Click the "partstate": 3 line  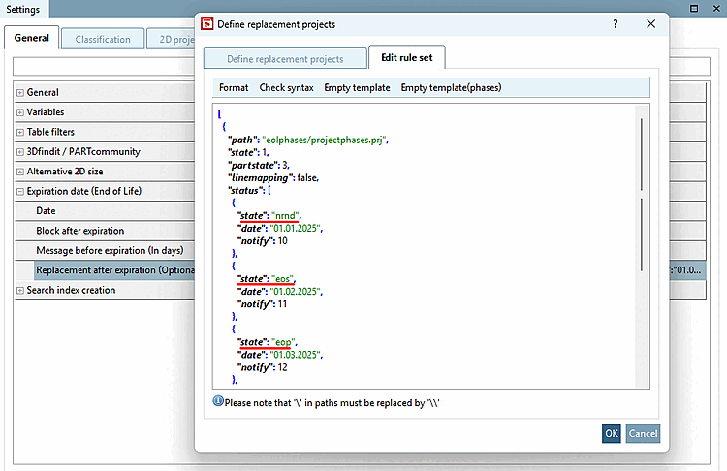pyautogui.click(x=258, y=165)
